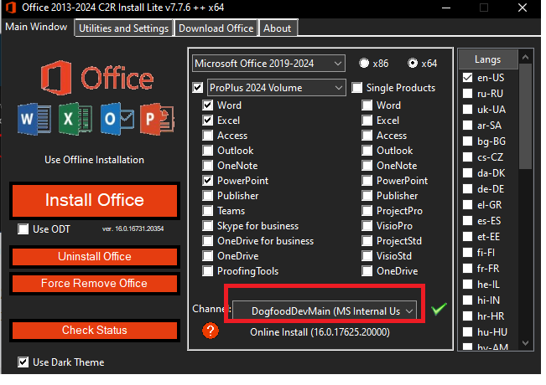
Task: Click the Langs list scrollbar thumb
Action: (526, 116)
